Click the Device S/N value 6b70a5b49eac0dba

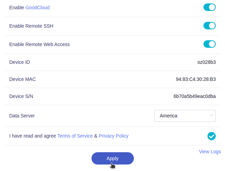click(194, 96)
